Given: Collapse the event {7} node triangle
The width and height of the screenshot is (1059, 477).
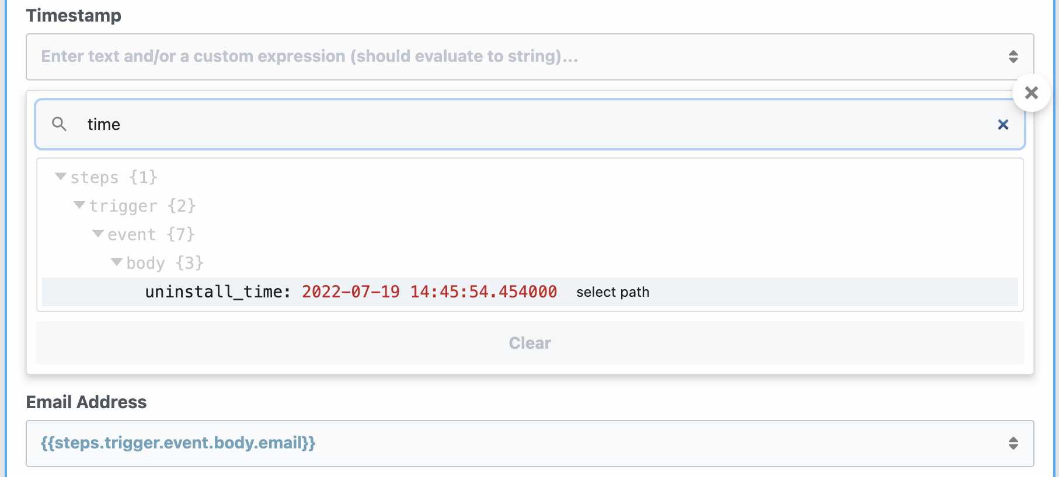Looking at the screenshot, I should (x=98, y=233).
